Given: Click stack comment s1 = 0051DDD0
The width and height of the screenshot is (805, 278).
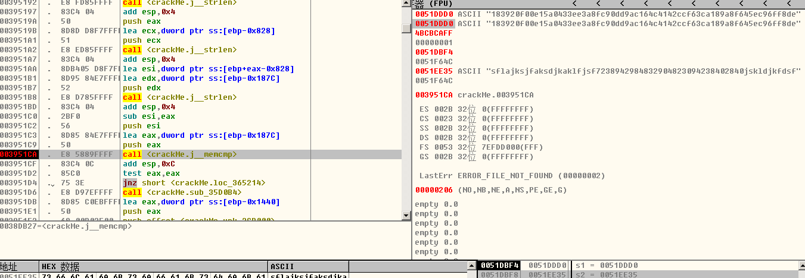Looking at the screenshot, I should [607, 266].
